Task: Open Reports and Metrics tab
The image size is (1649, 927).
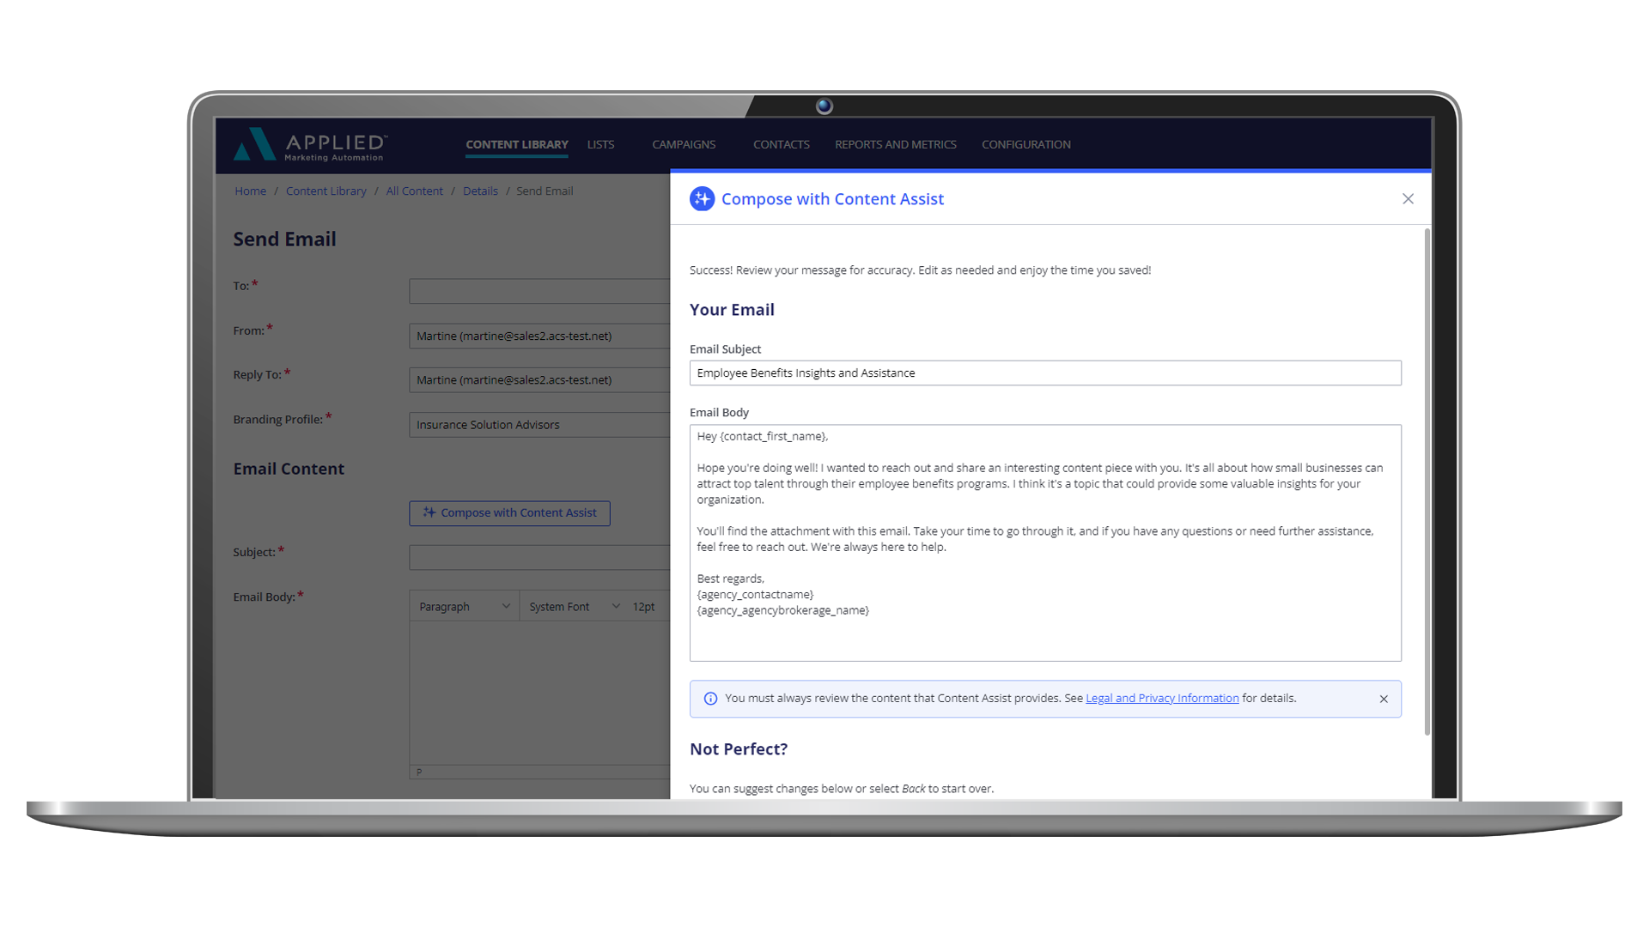Action: tap(896, 144)
